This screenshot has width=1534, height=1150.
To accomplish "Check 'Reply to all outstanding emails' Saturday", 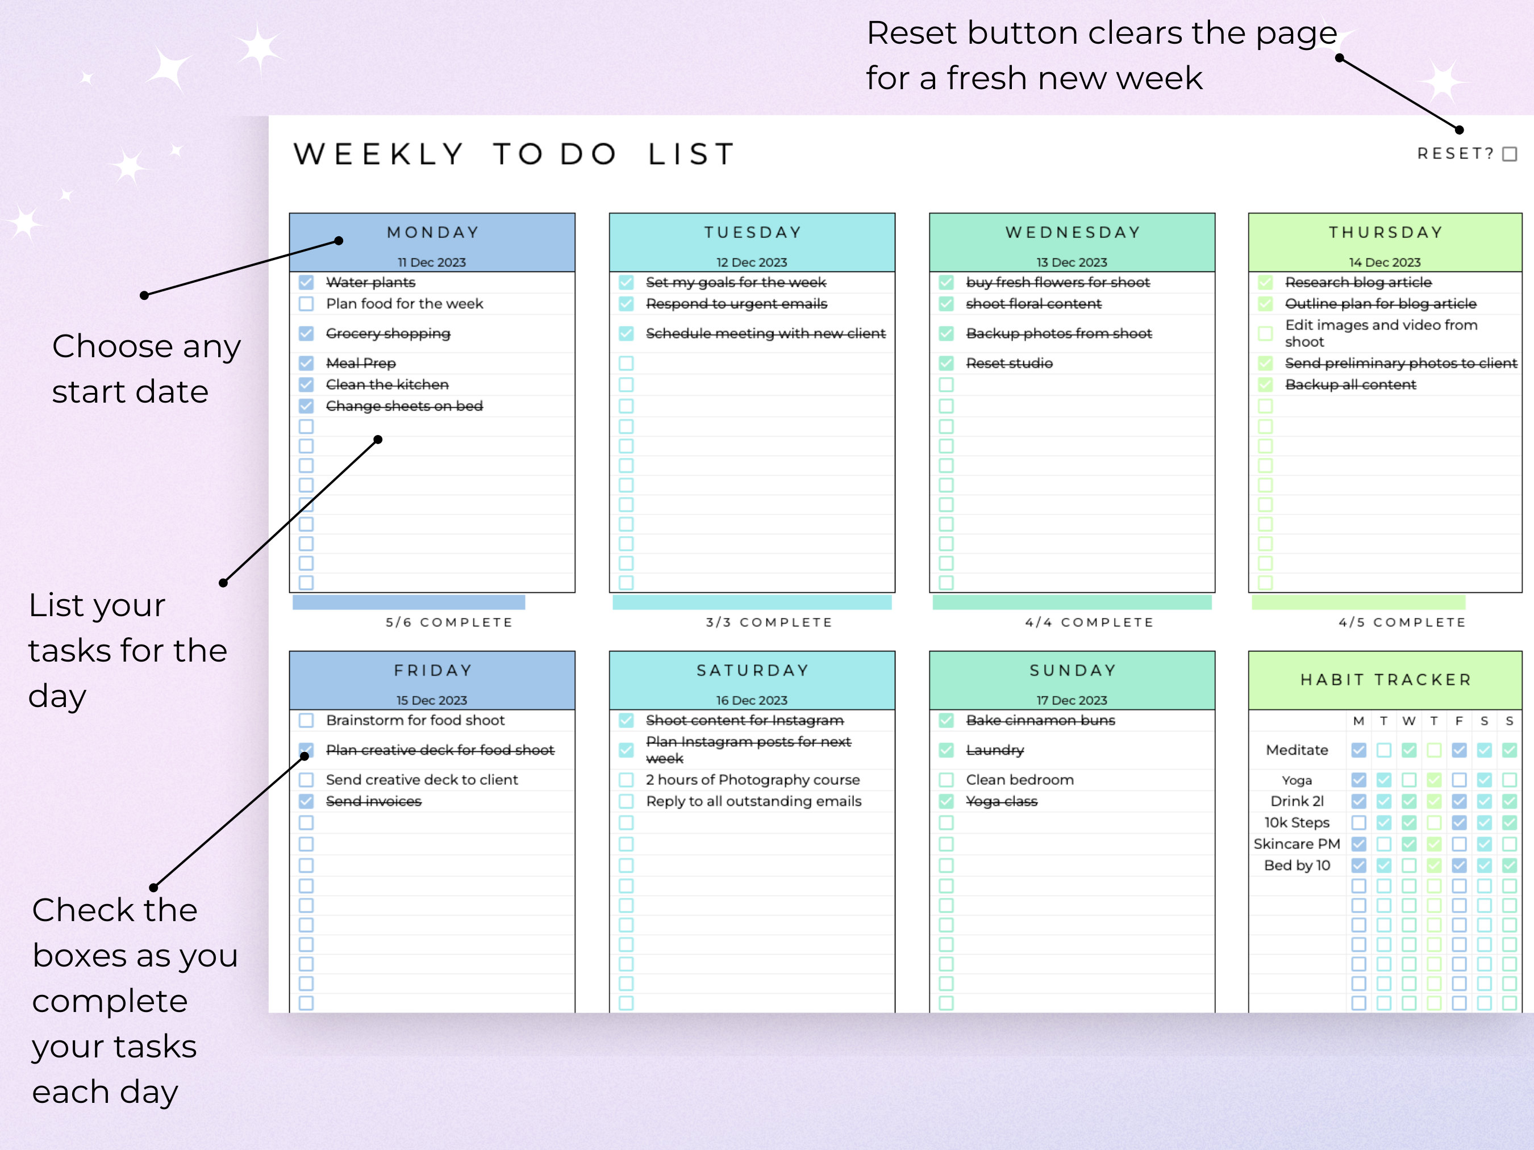I will pos(626,801).
